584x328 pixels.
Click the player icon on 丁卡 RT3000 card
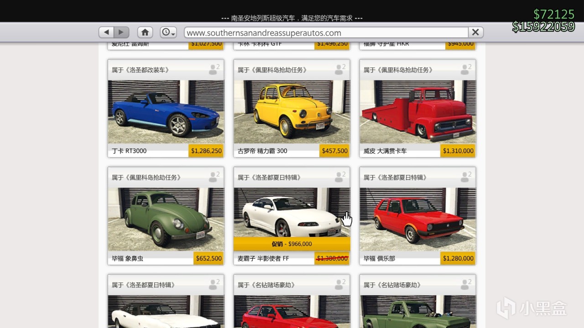coord(214,69)
